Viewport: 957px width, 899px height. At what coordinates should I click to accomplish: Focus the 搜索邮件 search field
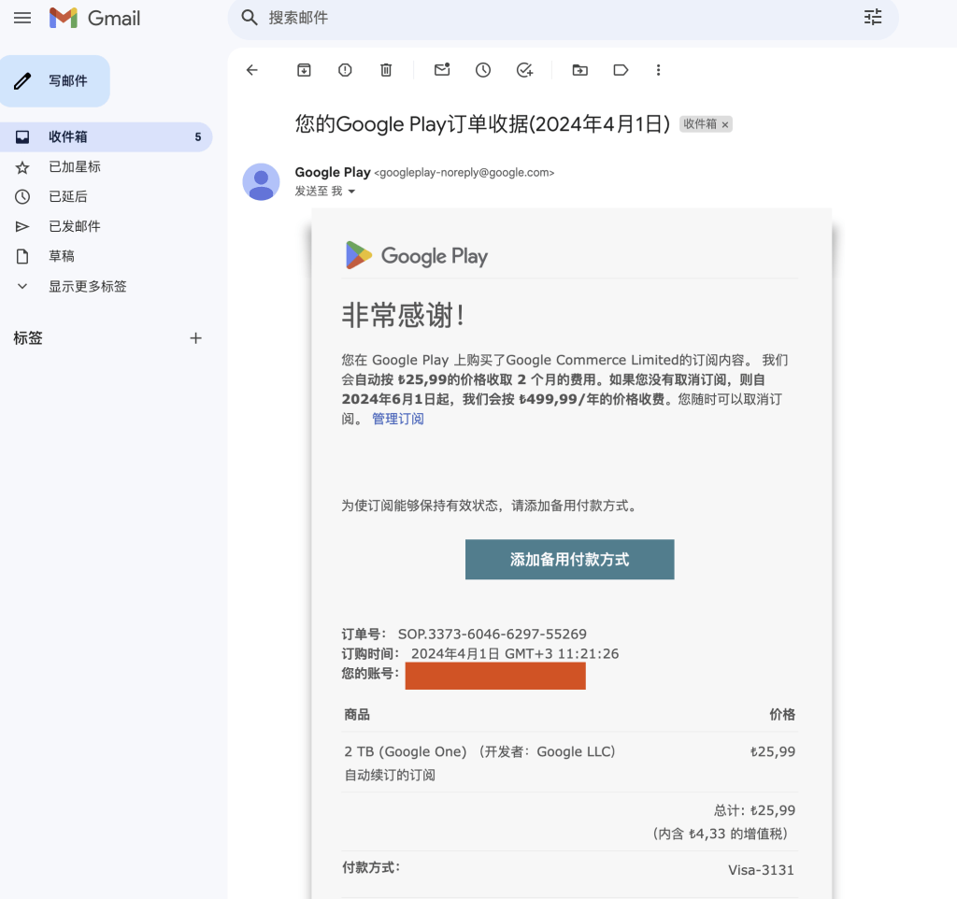coord(562,18)
